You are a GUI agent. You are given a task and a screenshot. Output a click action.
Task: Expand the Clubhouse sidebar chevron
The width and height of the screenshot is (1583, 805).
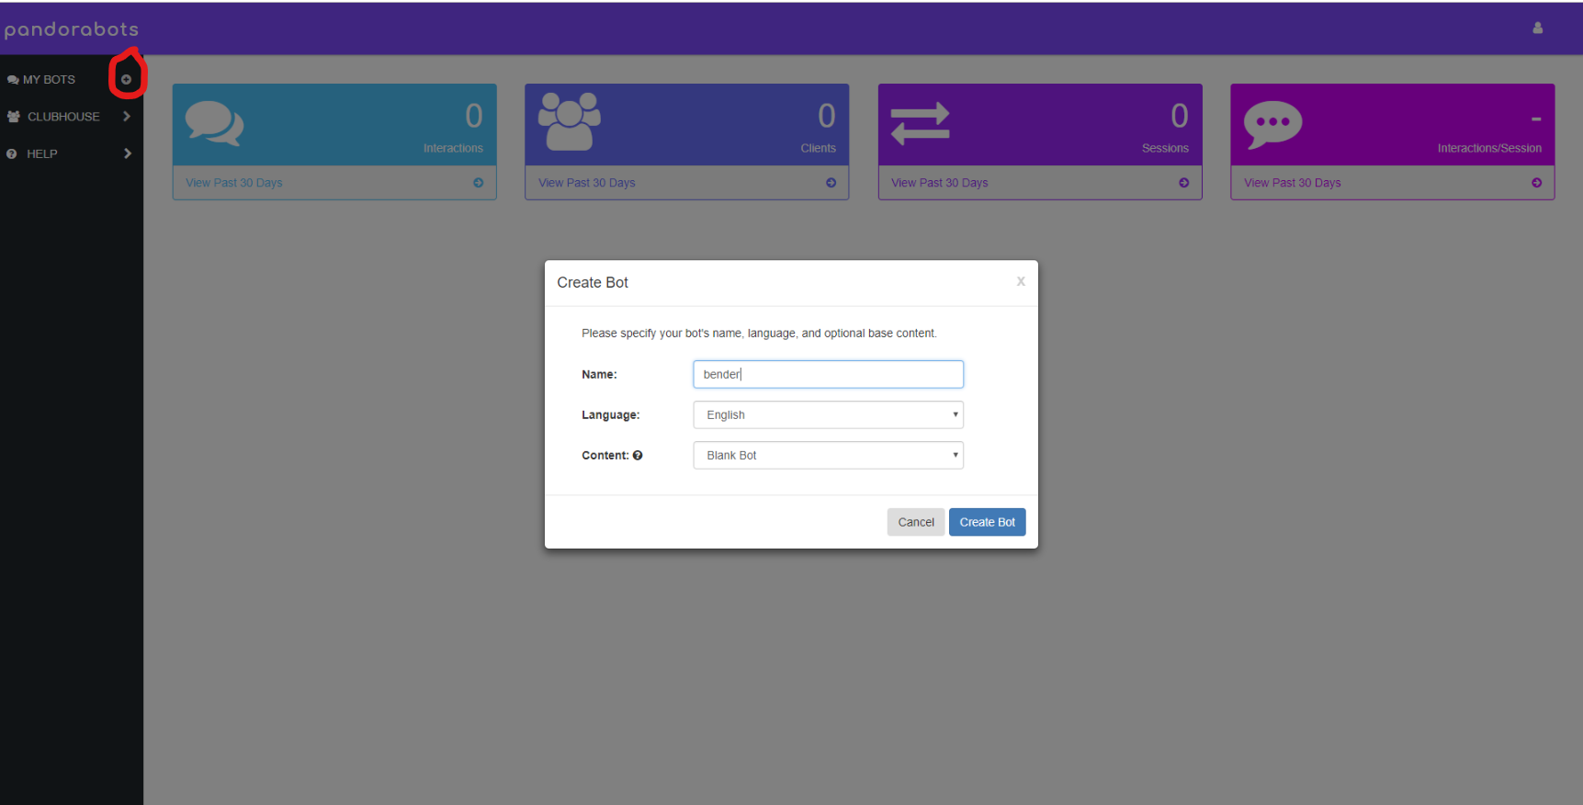127,117
